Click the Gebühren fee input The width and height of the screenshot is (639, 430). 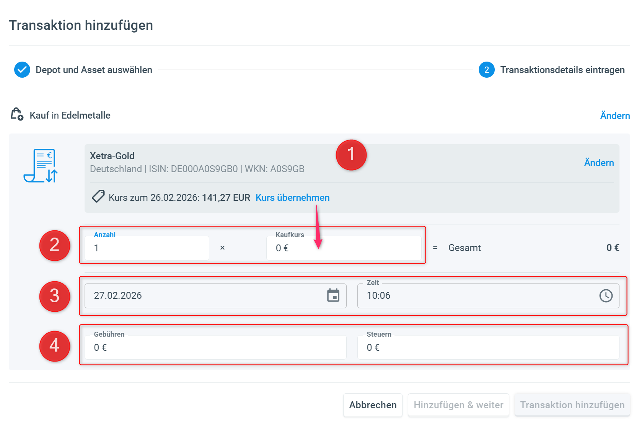pyautogui.click(x=215, y=347)
